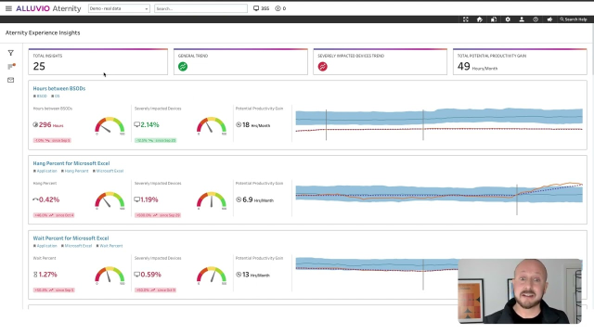Click the Hang Percent tag link

point(75,171)
